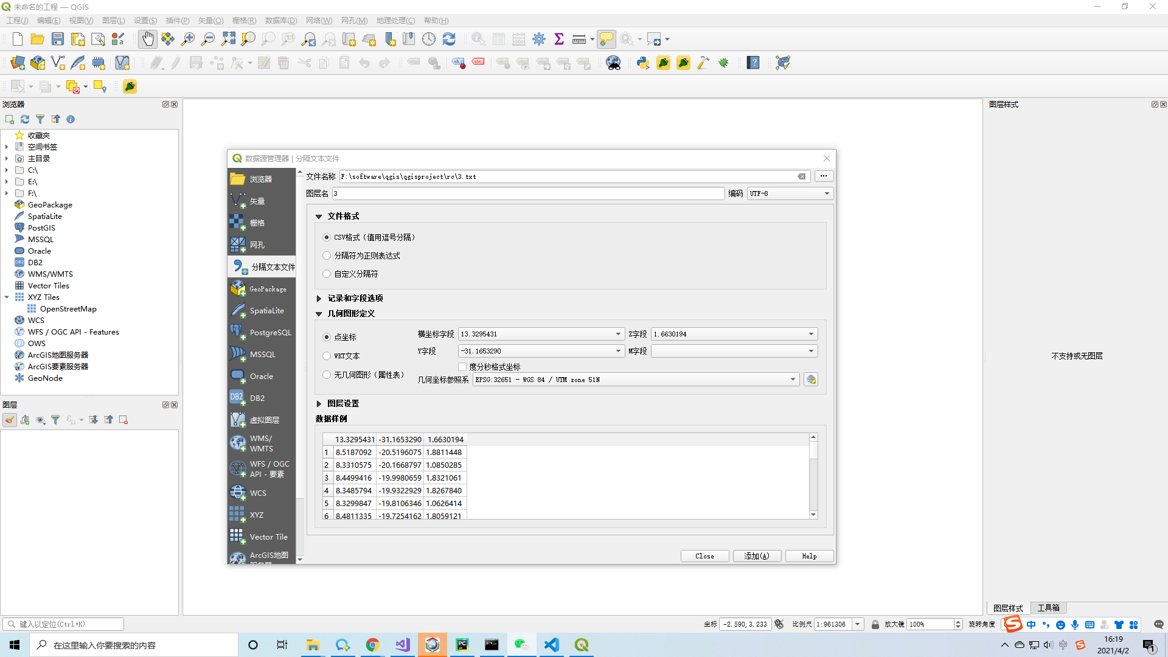Click the sample data table scrollbar
1168x657 pixels.
[813, 476]
